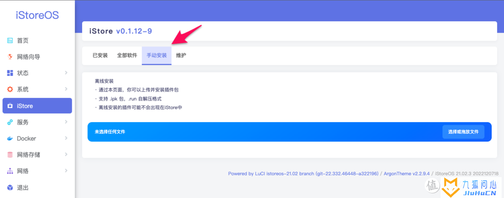Screen dimensions: 504x198
Task: Click the 离线安装 heading text
Action: coord(104,81)
